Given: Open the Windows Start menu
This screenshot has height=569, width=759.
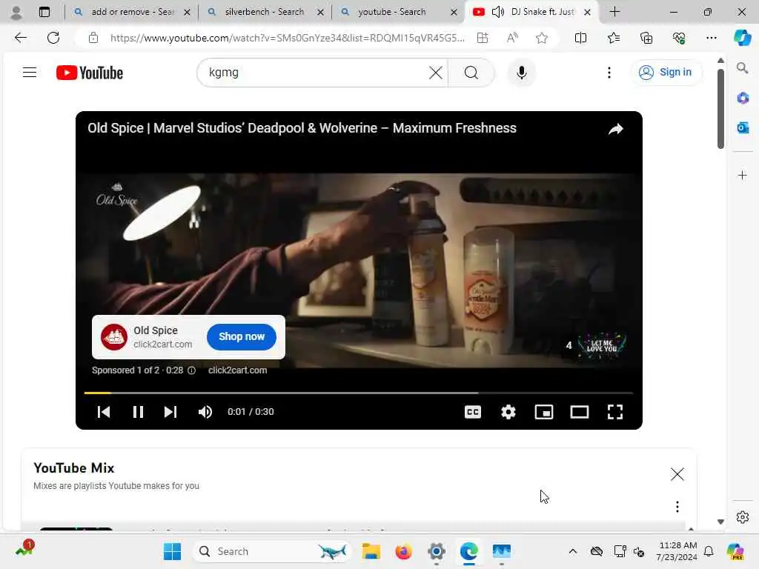Looking at the screenshot, I should tap(172, 551).
